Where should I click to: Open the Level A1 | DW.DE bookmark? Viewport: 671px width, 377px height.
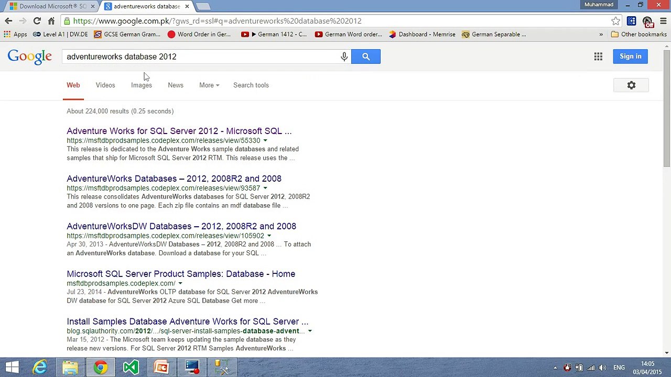pyautogui.click(x=60, y=35)
